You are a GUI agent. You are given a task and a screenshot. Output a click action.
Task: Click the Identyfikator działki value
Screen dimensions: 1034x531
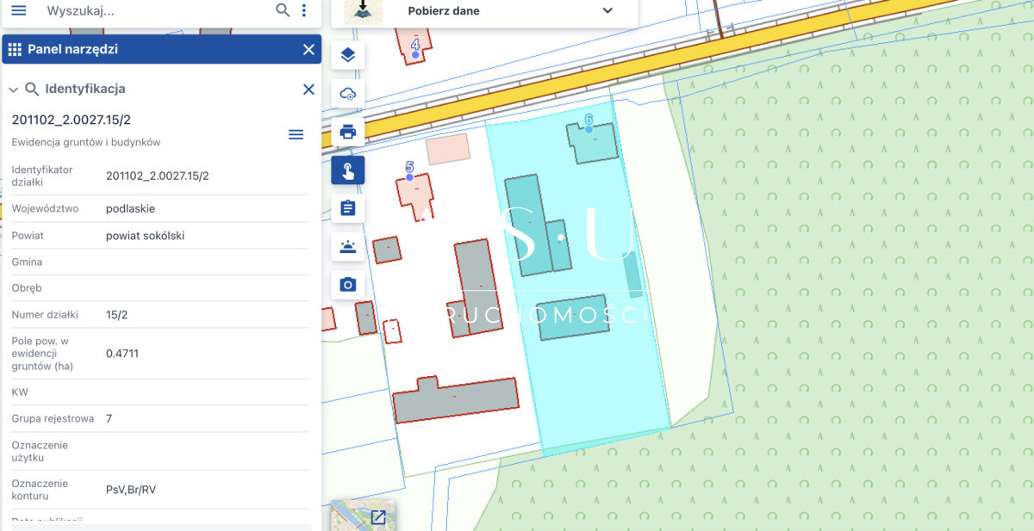pos(158,176)
